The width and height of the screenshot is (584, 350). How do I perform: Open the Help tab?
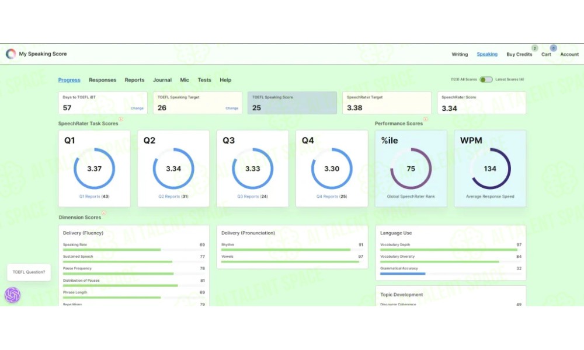[x=225, y=80]
